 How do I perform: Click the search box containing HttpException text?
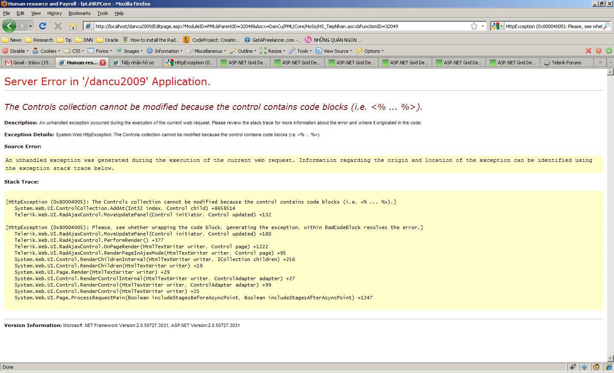point(553,26)
